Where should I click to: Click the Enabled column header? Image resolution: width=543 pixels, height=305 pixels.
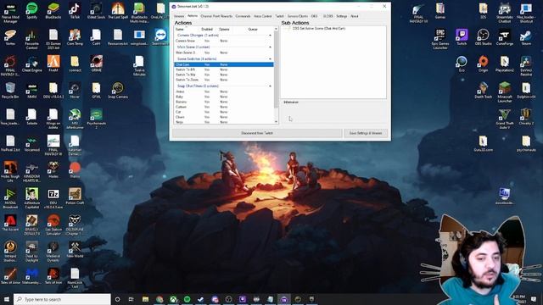pos(207,30)
